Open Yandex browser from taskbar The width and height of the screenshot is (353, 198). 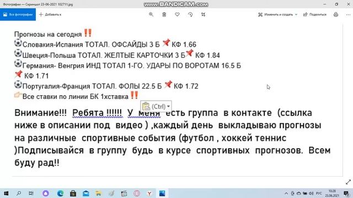(x=149, y=193)
